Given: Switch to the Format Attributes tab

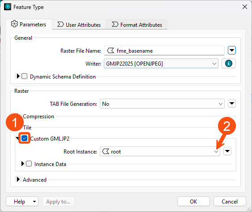Looking at the screenshot, I should pos(137,25).
